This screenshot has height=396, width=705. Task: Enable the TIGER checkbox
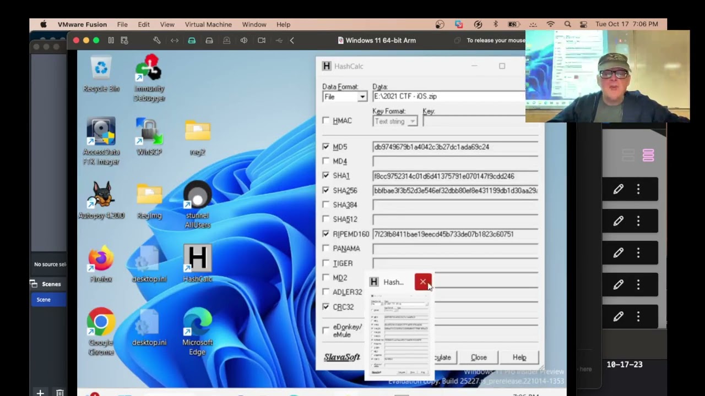pos(326,263)
